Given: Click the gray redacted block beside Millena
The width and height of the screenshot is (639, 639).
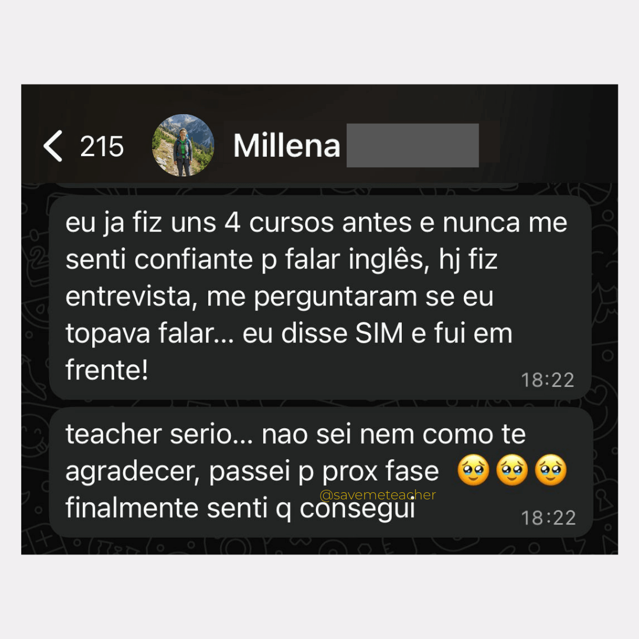Looking at the screenshot, I should 412,146.
